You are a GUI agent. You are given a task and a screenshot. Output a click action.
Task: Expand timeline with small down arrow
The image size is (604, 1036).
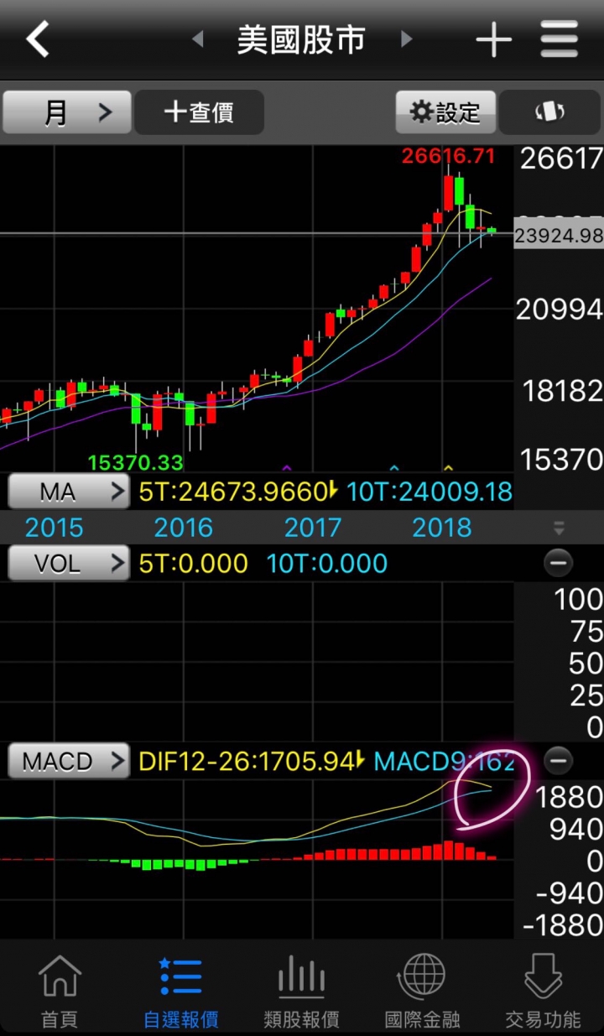[x=559, y=528]
